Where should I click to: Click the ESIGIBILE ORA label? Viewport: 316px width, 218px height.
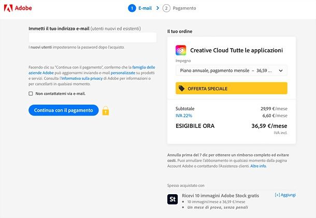pos(195,126)
